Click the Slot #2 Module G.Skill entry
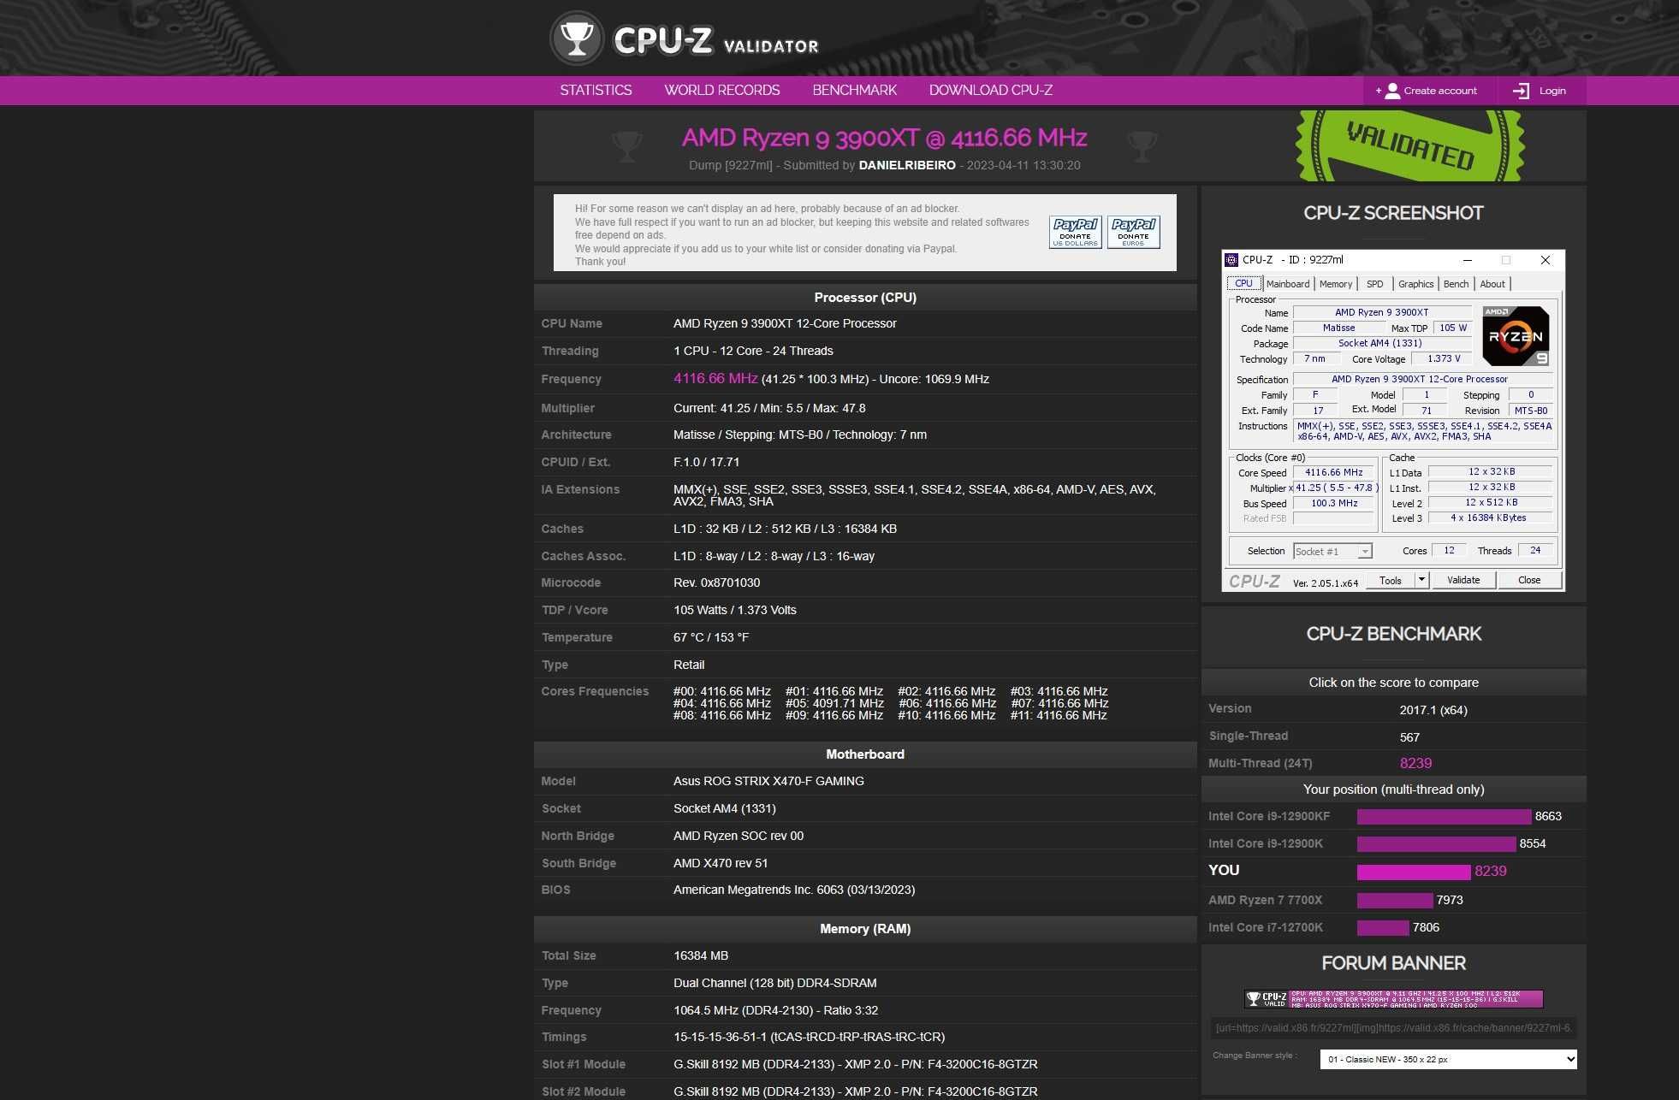 coord(856,1091)
